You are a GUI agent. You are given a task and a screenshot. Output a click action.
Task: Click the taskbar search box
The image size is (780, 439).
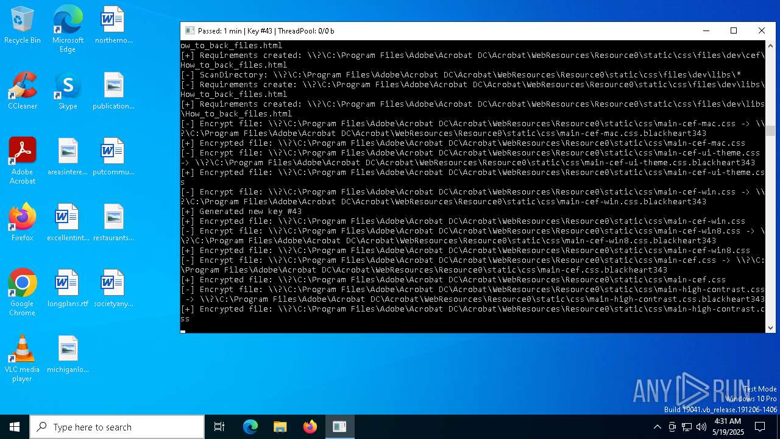[117, 427]
